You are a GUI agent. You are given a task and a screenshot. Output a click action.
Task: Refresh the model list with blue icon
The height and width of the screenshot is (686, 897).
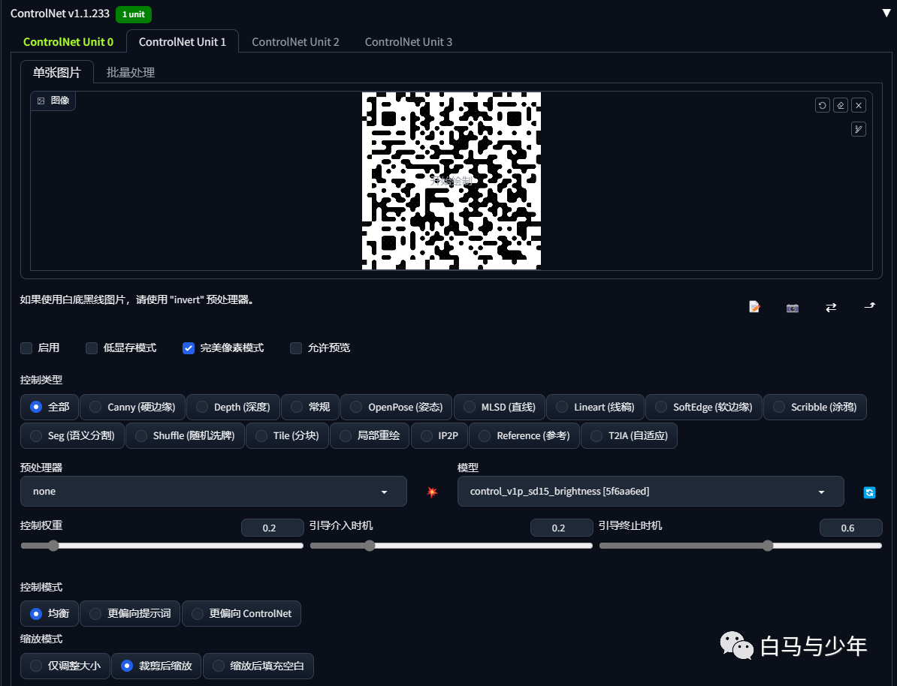click(x=869, y=492)
